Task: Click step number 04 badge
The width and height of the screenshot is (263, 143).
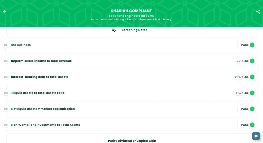Action: 6,93
